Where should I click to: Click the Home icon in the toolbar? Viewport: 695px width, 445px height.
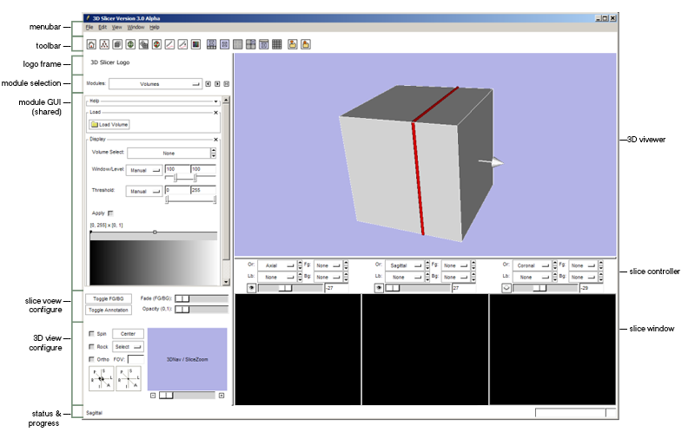[91, 43]
